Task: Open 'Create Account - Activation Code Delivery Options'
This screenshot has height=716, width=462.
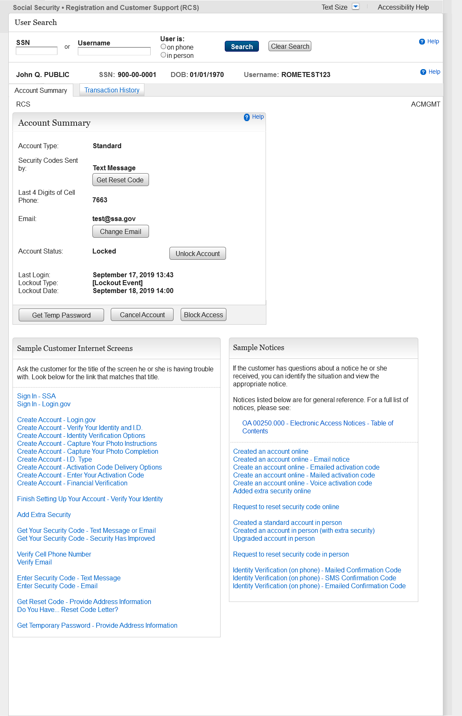Action: coord(89,467)
